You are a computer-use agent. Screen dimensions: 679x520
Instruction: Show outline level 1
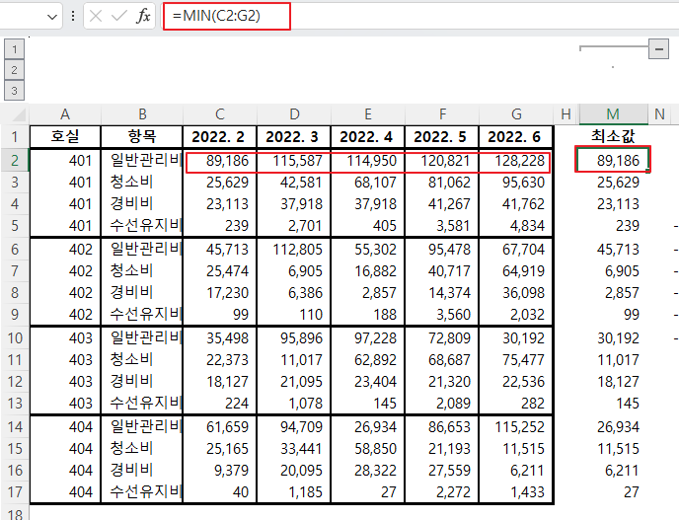(14, 49)
